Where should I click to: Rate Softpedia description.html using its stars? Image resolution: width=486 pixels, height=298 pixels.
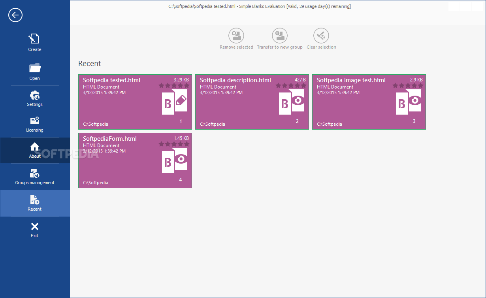click(x=291, y=85)
